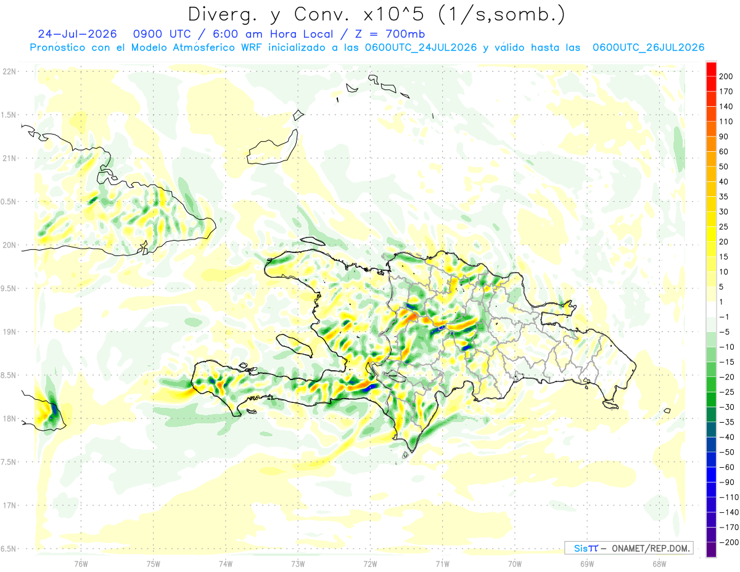Viewport: 740px width, 572px height.
Task: Click the 18N latitude label
Action: coord(8,418)
